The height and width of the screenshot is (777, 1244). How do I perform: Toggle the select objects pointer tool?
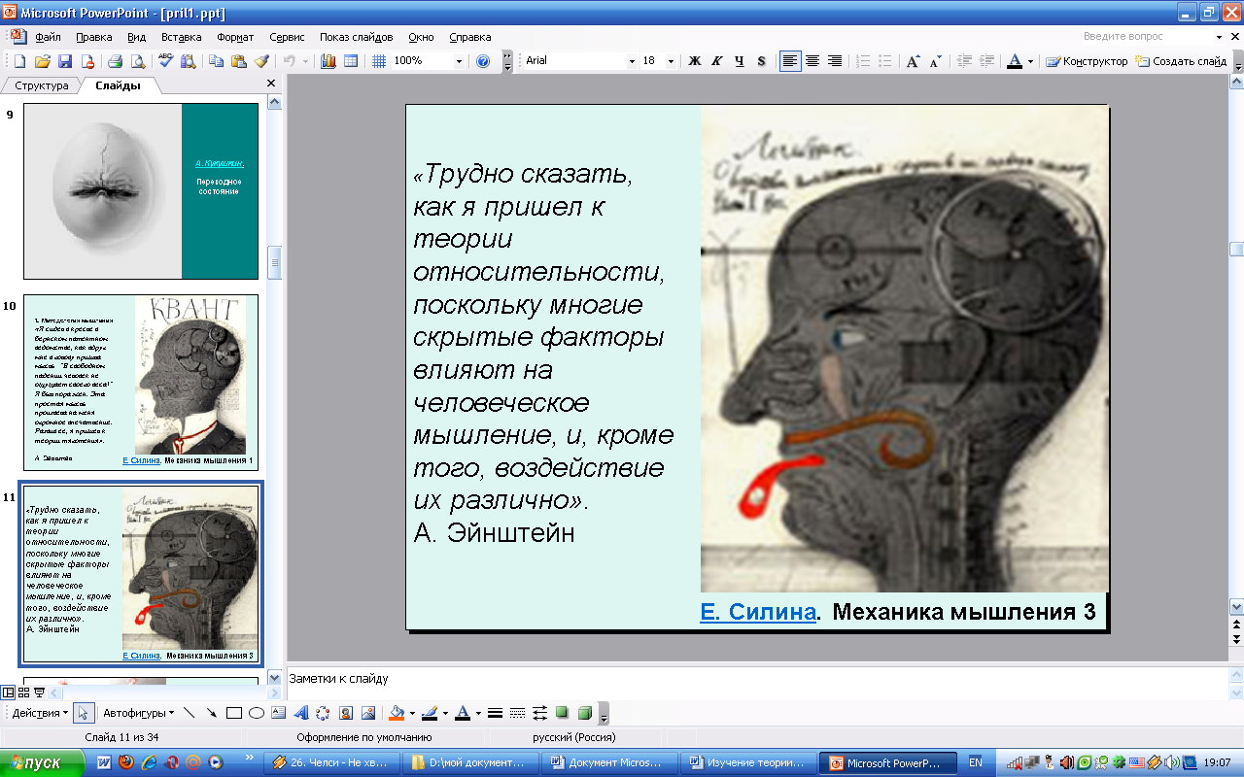(x=85, y=713)
